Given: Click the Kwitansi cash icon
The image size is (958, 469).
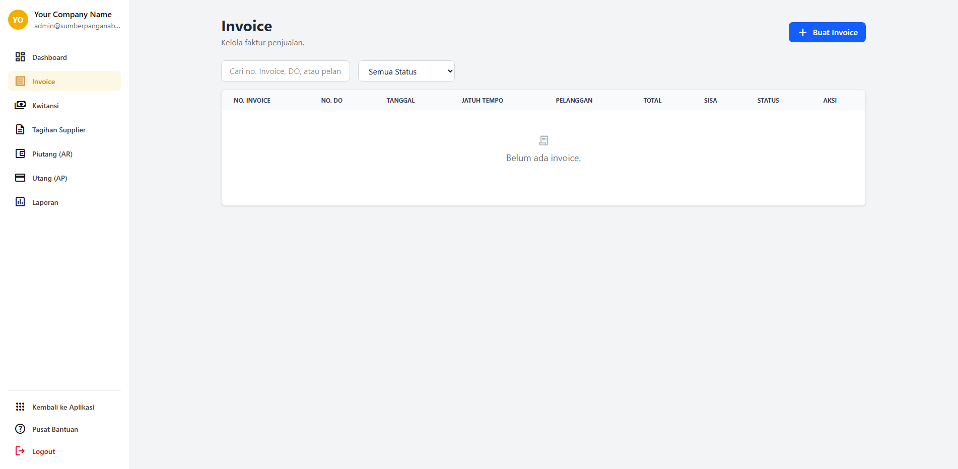Looking at the screenshot, I should (20, 105).
